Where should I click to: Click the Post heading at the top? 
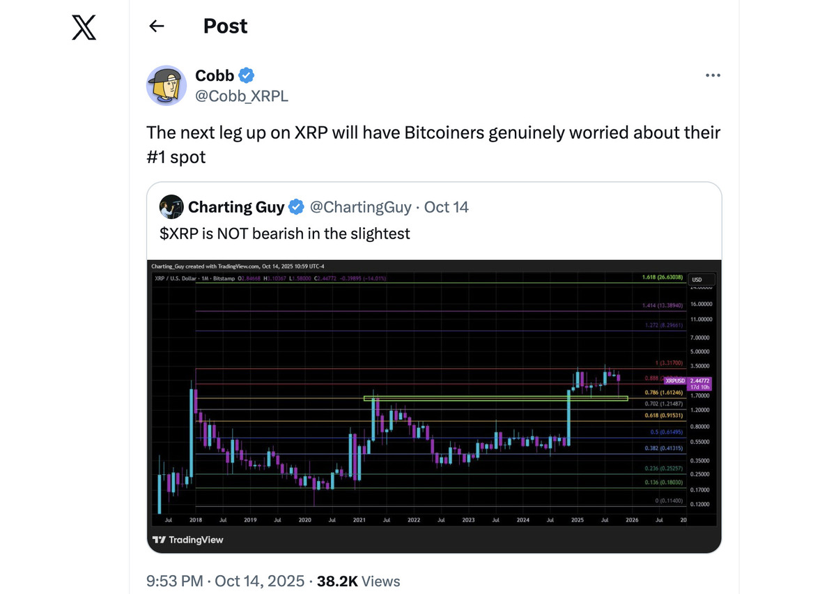[225, 26]
